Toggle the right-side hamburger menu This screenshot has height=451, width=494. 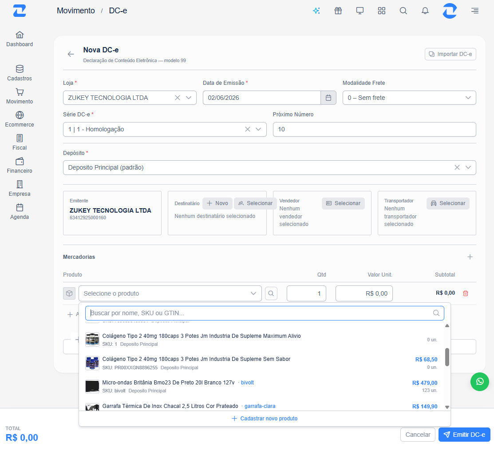(475, 11)
